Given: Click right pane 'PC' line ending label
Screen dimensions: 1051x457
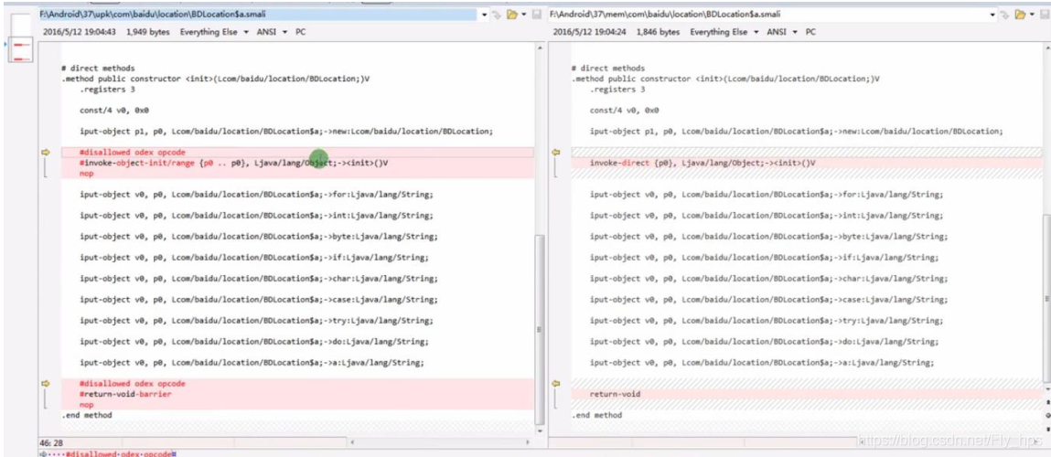Looking at the screenshot, I should point(810,31).
